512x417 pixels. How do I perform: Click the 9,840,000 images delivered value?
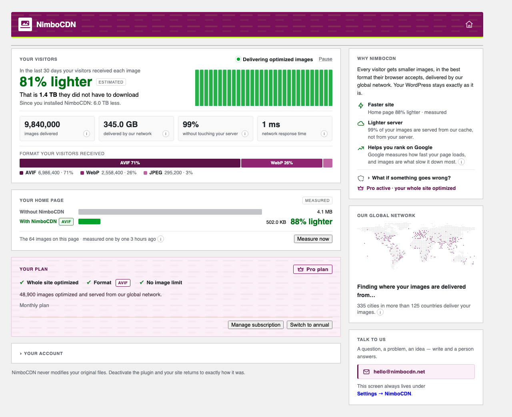tap(42, 124)
